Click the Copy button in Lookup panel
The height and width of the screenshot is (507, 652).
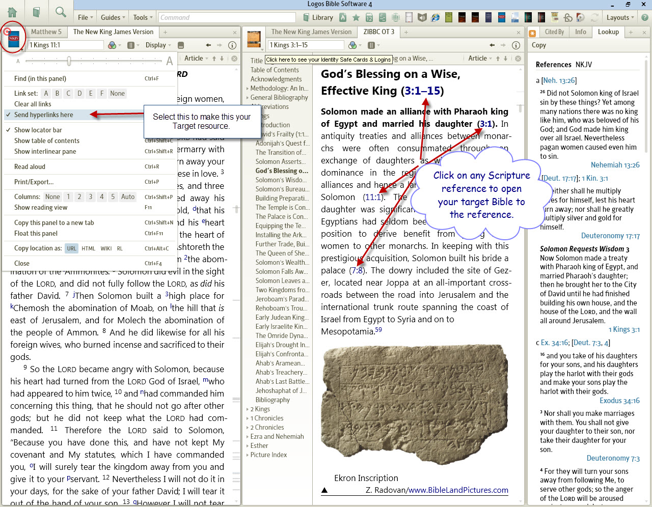(539, 45)
